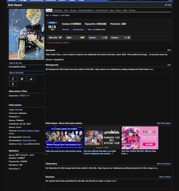Click the 'Favorites: 1' statistic
The image size is (179, 191).
point(14,169)
